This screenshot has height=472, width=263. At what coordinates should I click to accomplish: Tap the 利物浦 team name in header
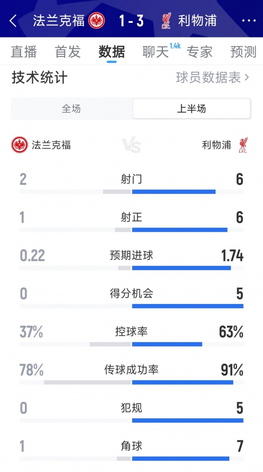coord(197,21)
